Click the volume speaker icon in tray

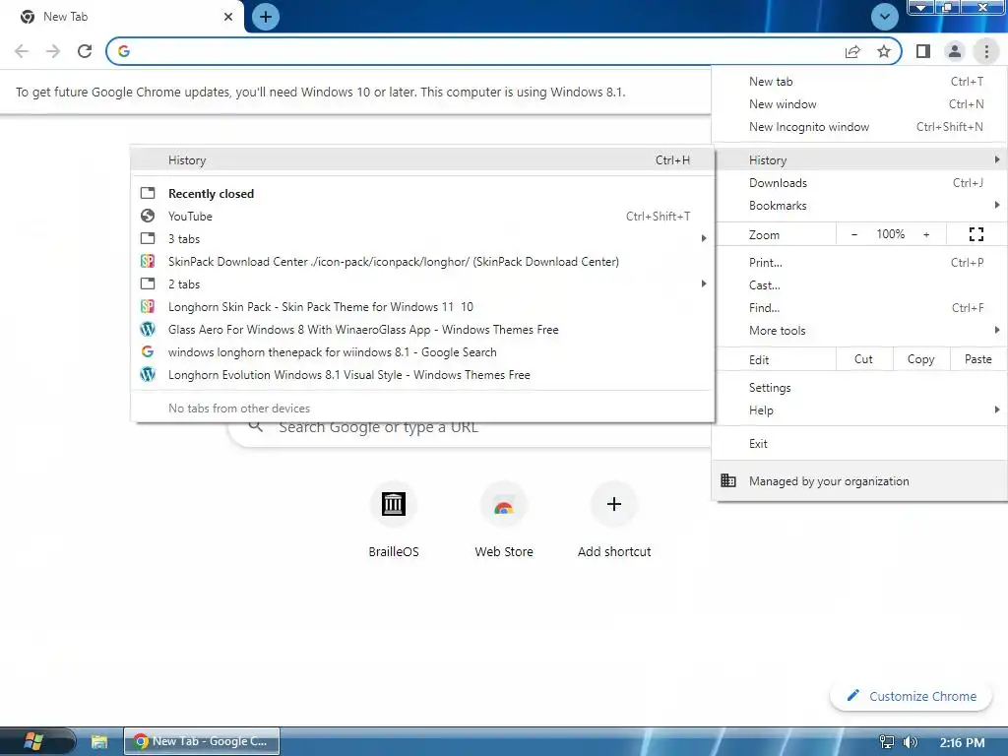coord(911,742)
